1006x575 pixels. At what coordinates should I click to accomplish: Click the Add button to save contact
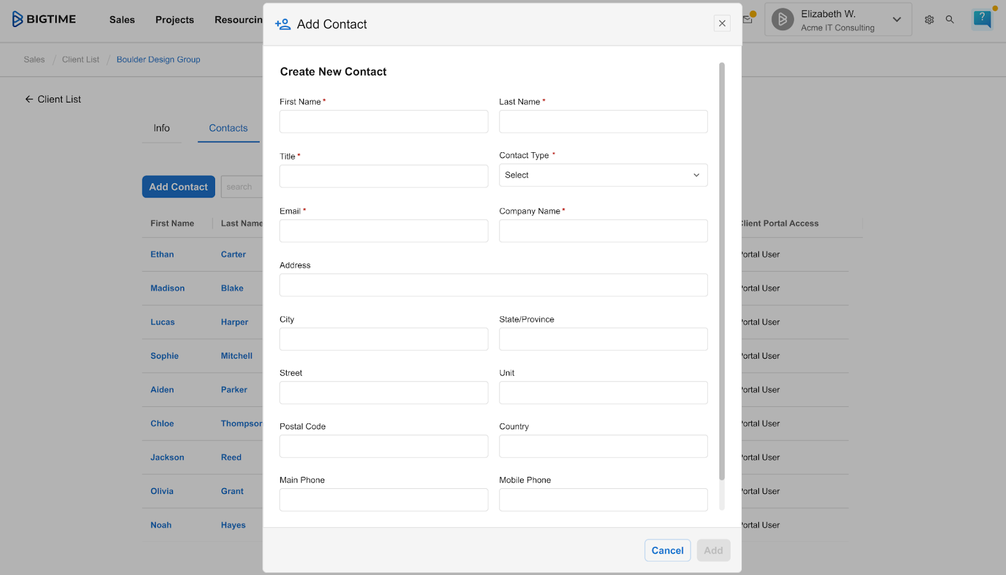713,550
